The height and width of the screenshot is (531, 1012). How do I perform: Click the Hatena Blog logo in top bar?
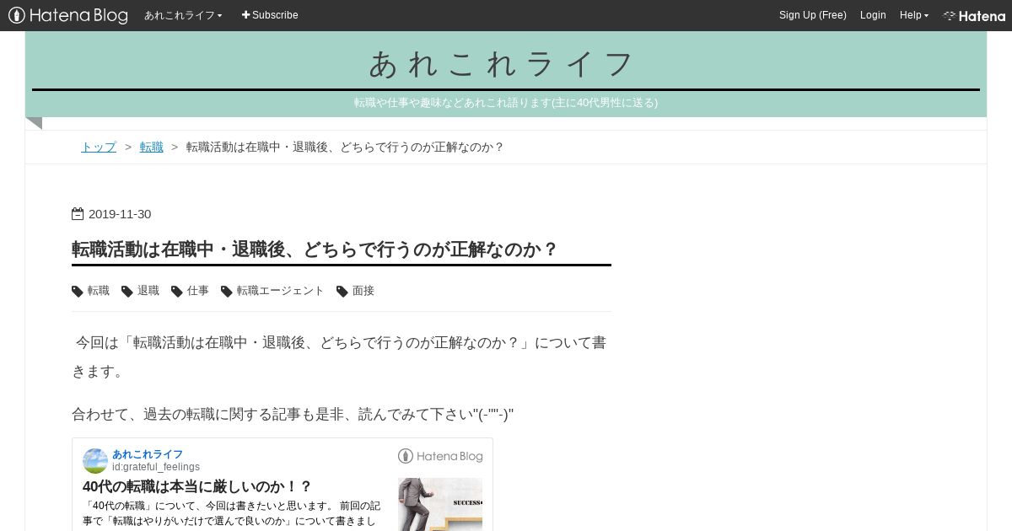click(x=68, y=15)
